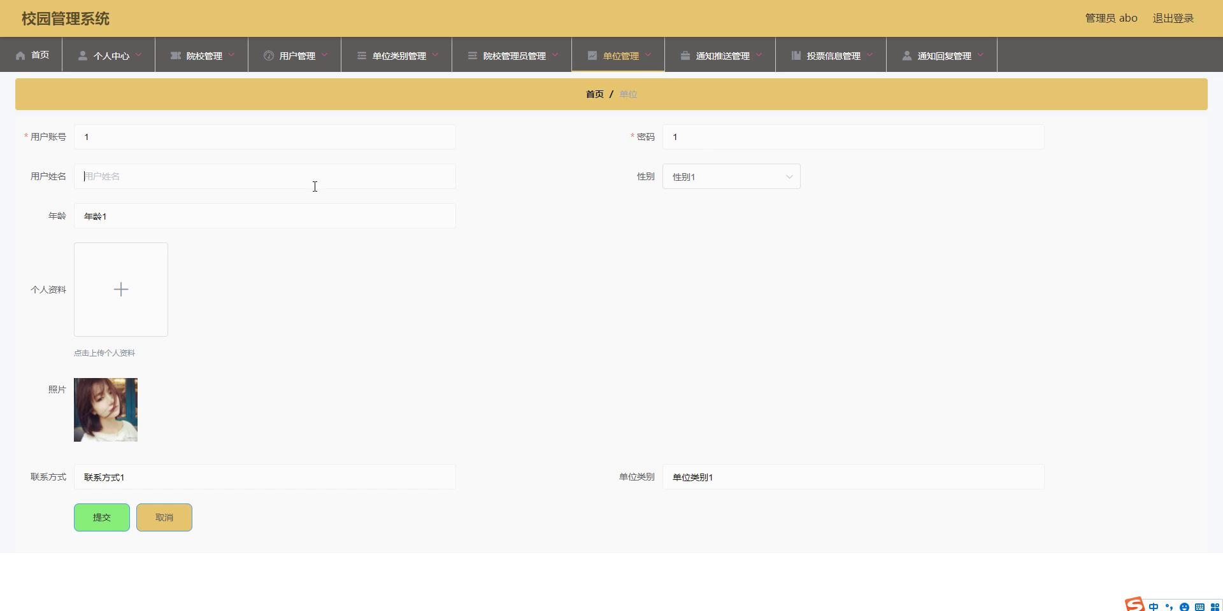Click the camera icon beside 院校管理

coord(175,56)
